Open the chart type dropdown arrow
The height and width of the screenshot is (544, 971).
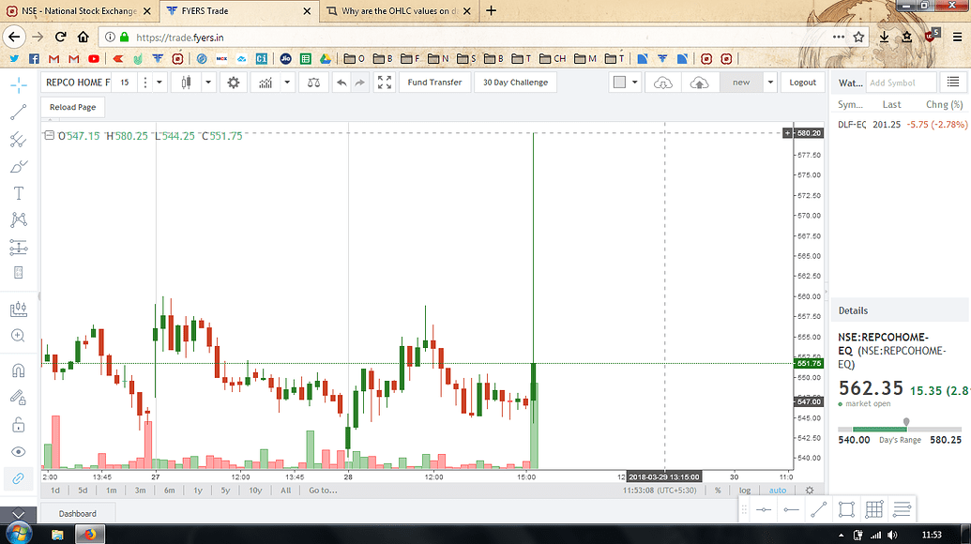point(208,82)
